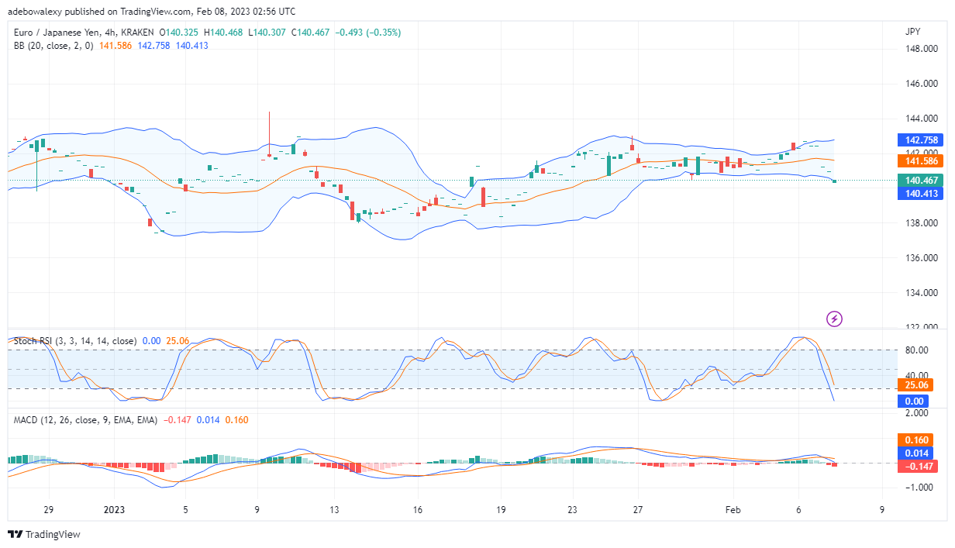Image resolution: width=955 pixels, height=548 pixels.
Task: Click the green 140.467 current price tag
Action: (922, 181)
